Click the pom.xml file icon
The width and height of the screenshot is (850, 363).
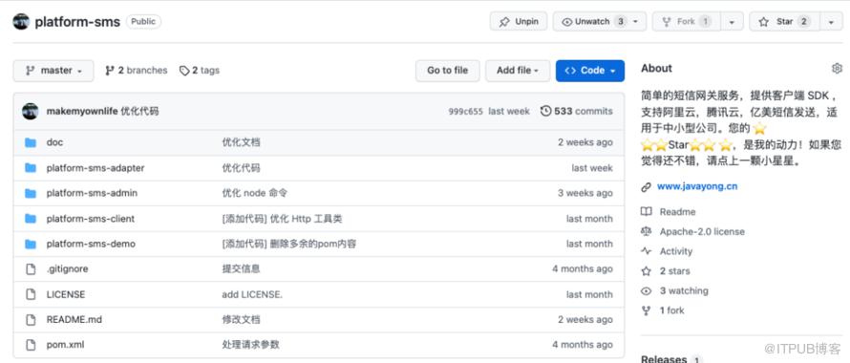pos(31,345)
